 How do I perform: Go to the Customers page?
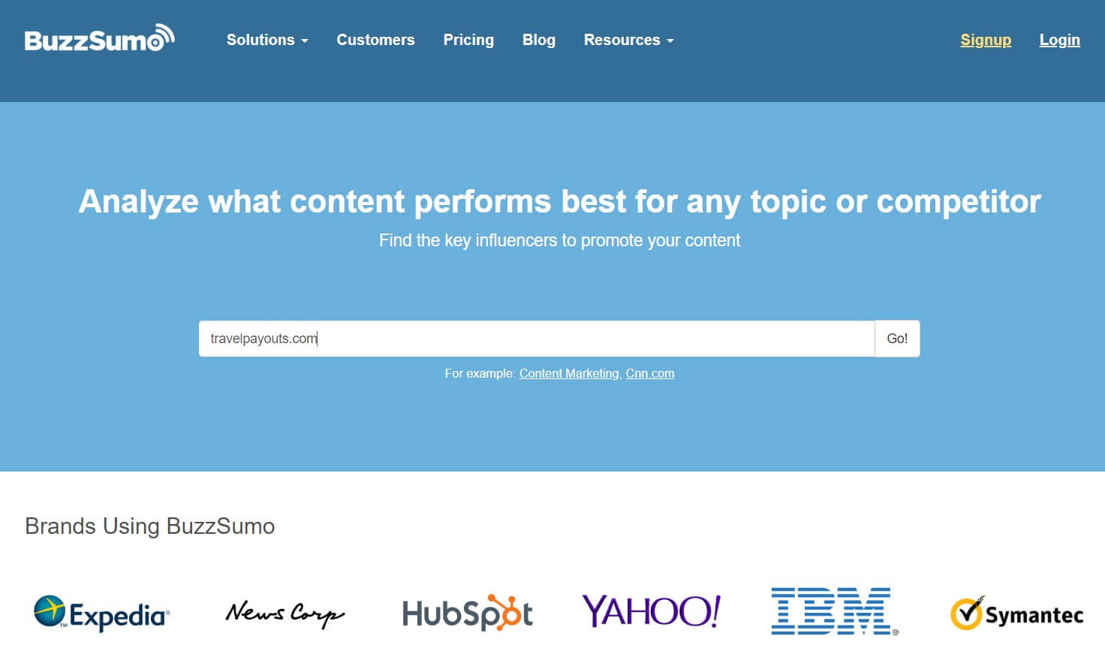[x=375, y=40]
